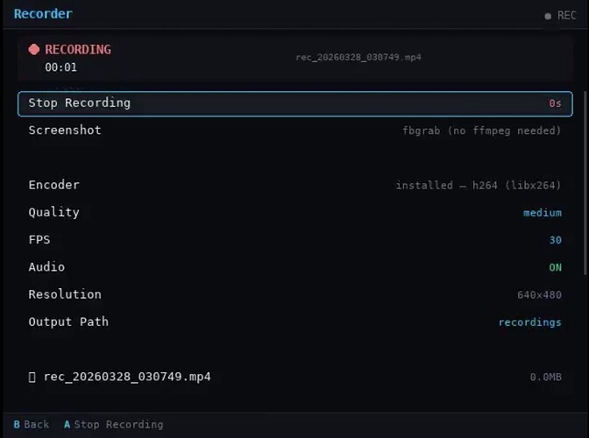Click the REC status icon in header
Viewport: 589px width, 438px height.
tap(548, 16)
